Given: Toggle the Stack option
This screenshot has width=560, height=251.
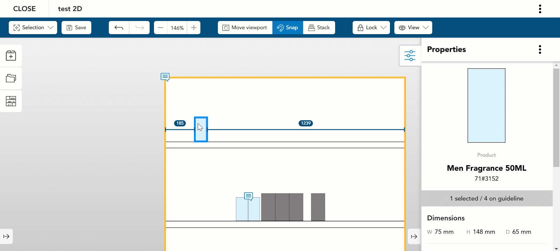Looking at the screenshot, I should click(x=319, y=27).
